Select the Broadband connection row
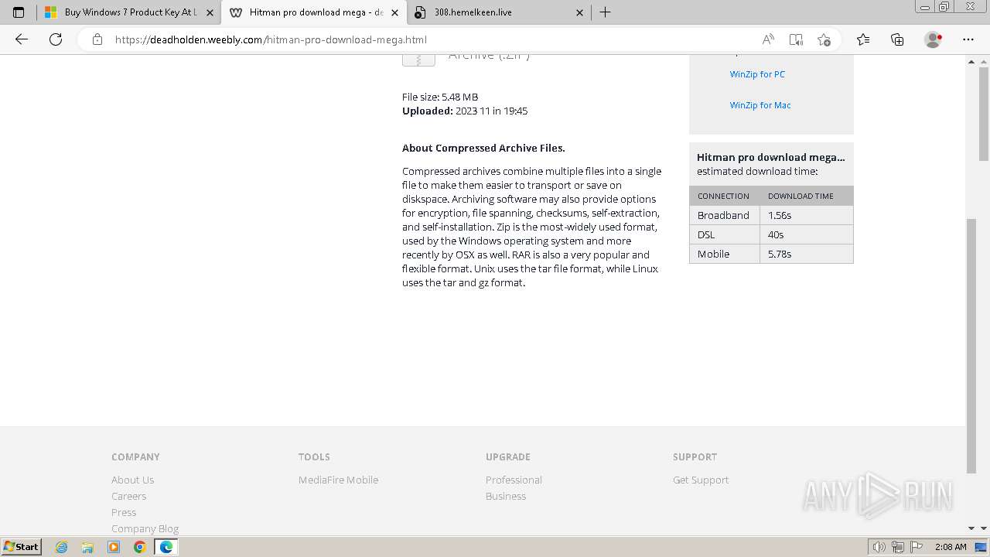The height and width of the screenshot is (557, 990). (771, 215)
